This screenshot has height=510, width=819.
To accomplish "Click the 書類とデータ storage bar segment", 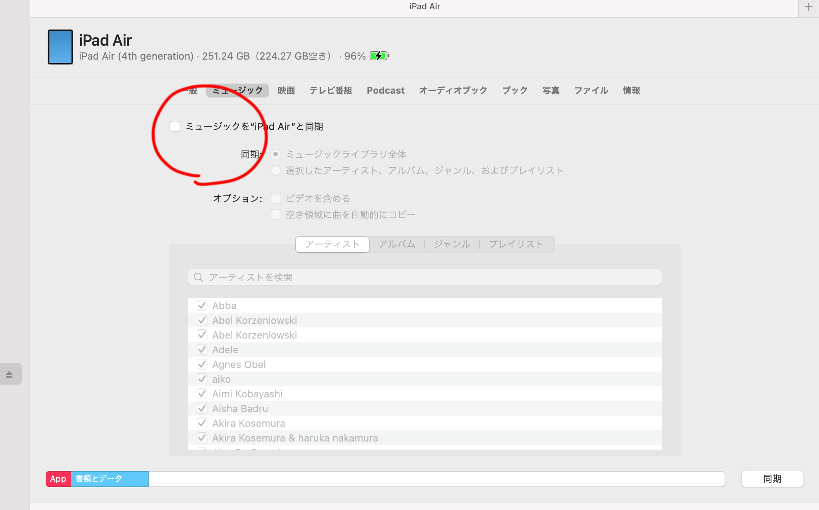I will 110,479.
